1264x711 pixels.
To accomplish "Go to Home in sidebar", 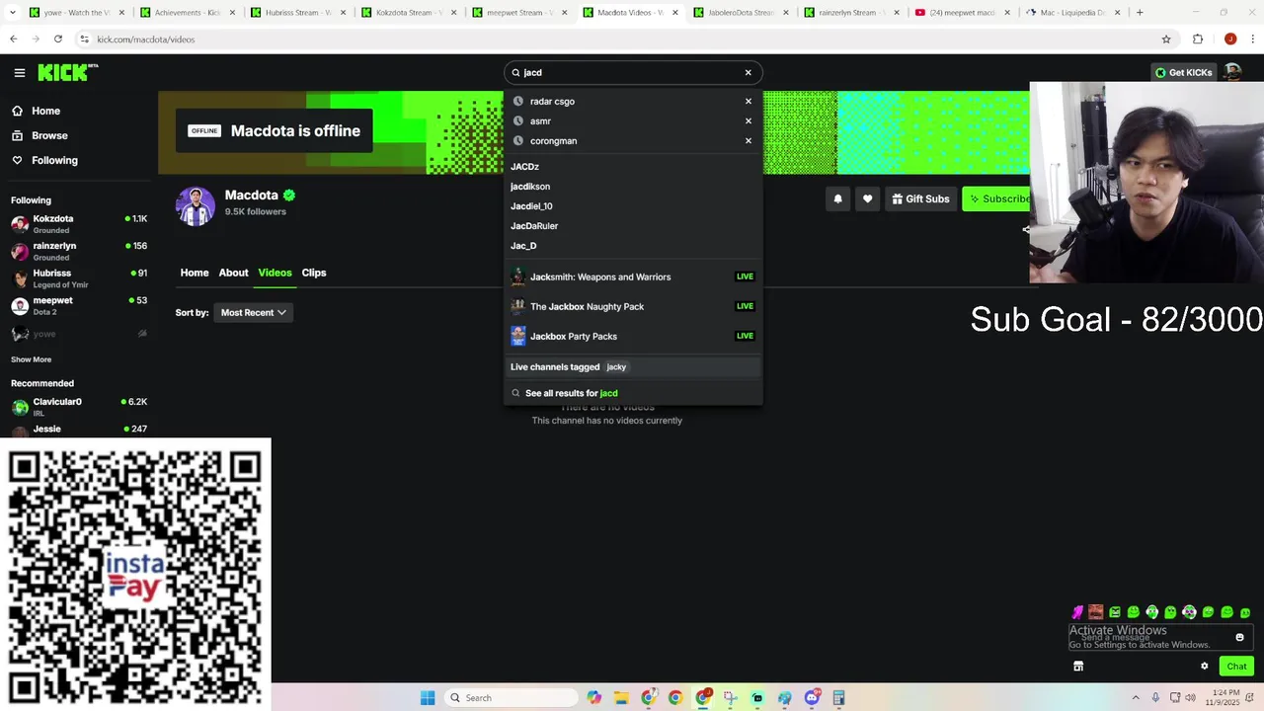I will tap(45, 111).
